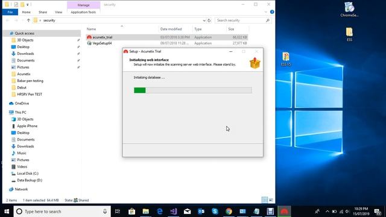Select Quick access in the navigation pane
Viewport: 386px width, 217px height.
coord(24,33)
